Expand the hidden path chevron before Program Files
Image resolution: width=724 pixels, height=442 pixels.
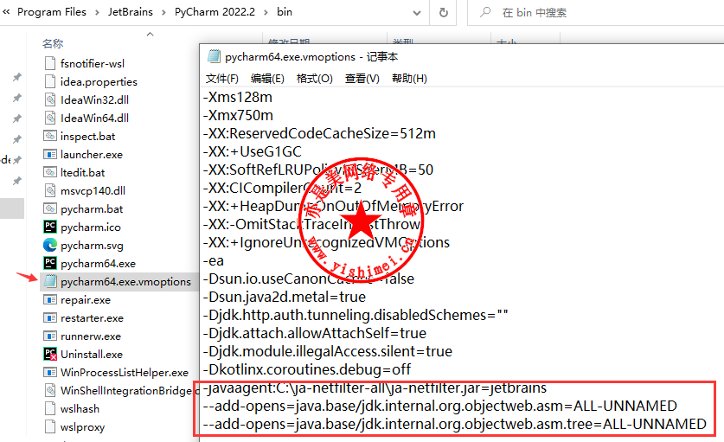pos(6,12)
